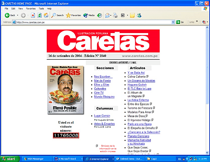The image size is (210, 162).
Task: Click the Back navigation button
Action: coord(10,16)
